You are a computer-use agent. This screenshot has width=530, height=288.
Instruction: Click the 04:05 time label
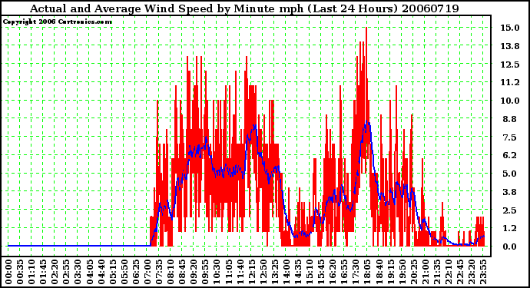click(x=90, y=272)
